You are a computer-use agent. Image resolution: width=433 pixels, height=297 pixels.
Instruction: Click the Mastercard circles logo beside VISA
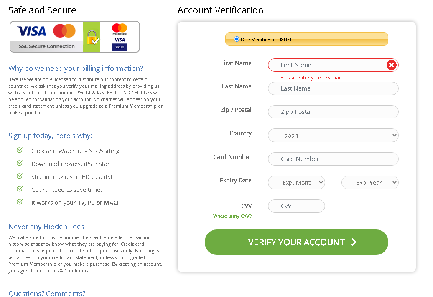(64, 31)
